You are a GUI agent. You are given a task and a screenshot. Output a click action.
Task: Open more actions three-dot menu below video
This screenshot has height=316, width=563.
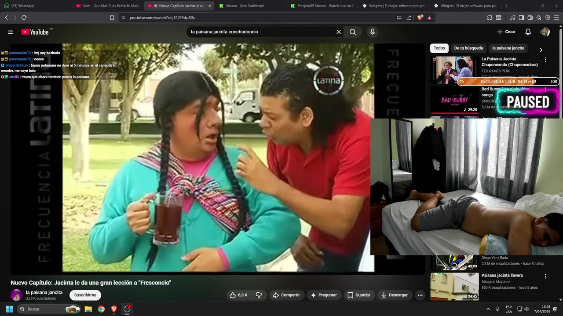[420, 295]
